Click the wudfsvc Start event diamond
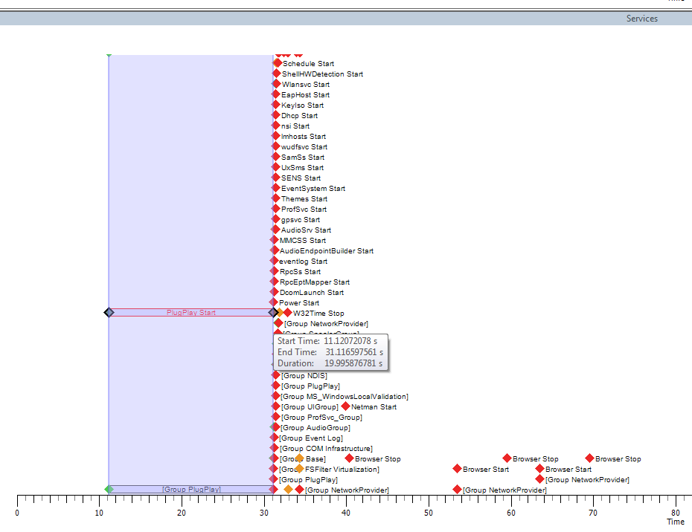Screen dimensions: 692x532 tap(276, 146)
